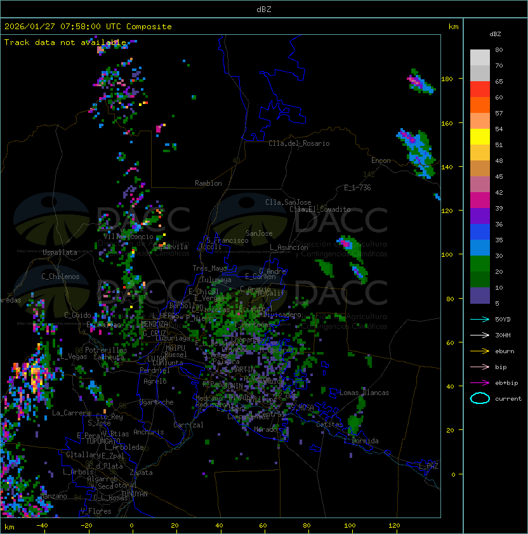Click the 'La_Carrera' place label
This screenshot has height=534, width=528.
point(71,413)
